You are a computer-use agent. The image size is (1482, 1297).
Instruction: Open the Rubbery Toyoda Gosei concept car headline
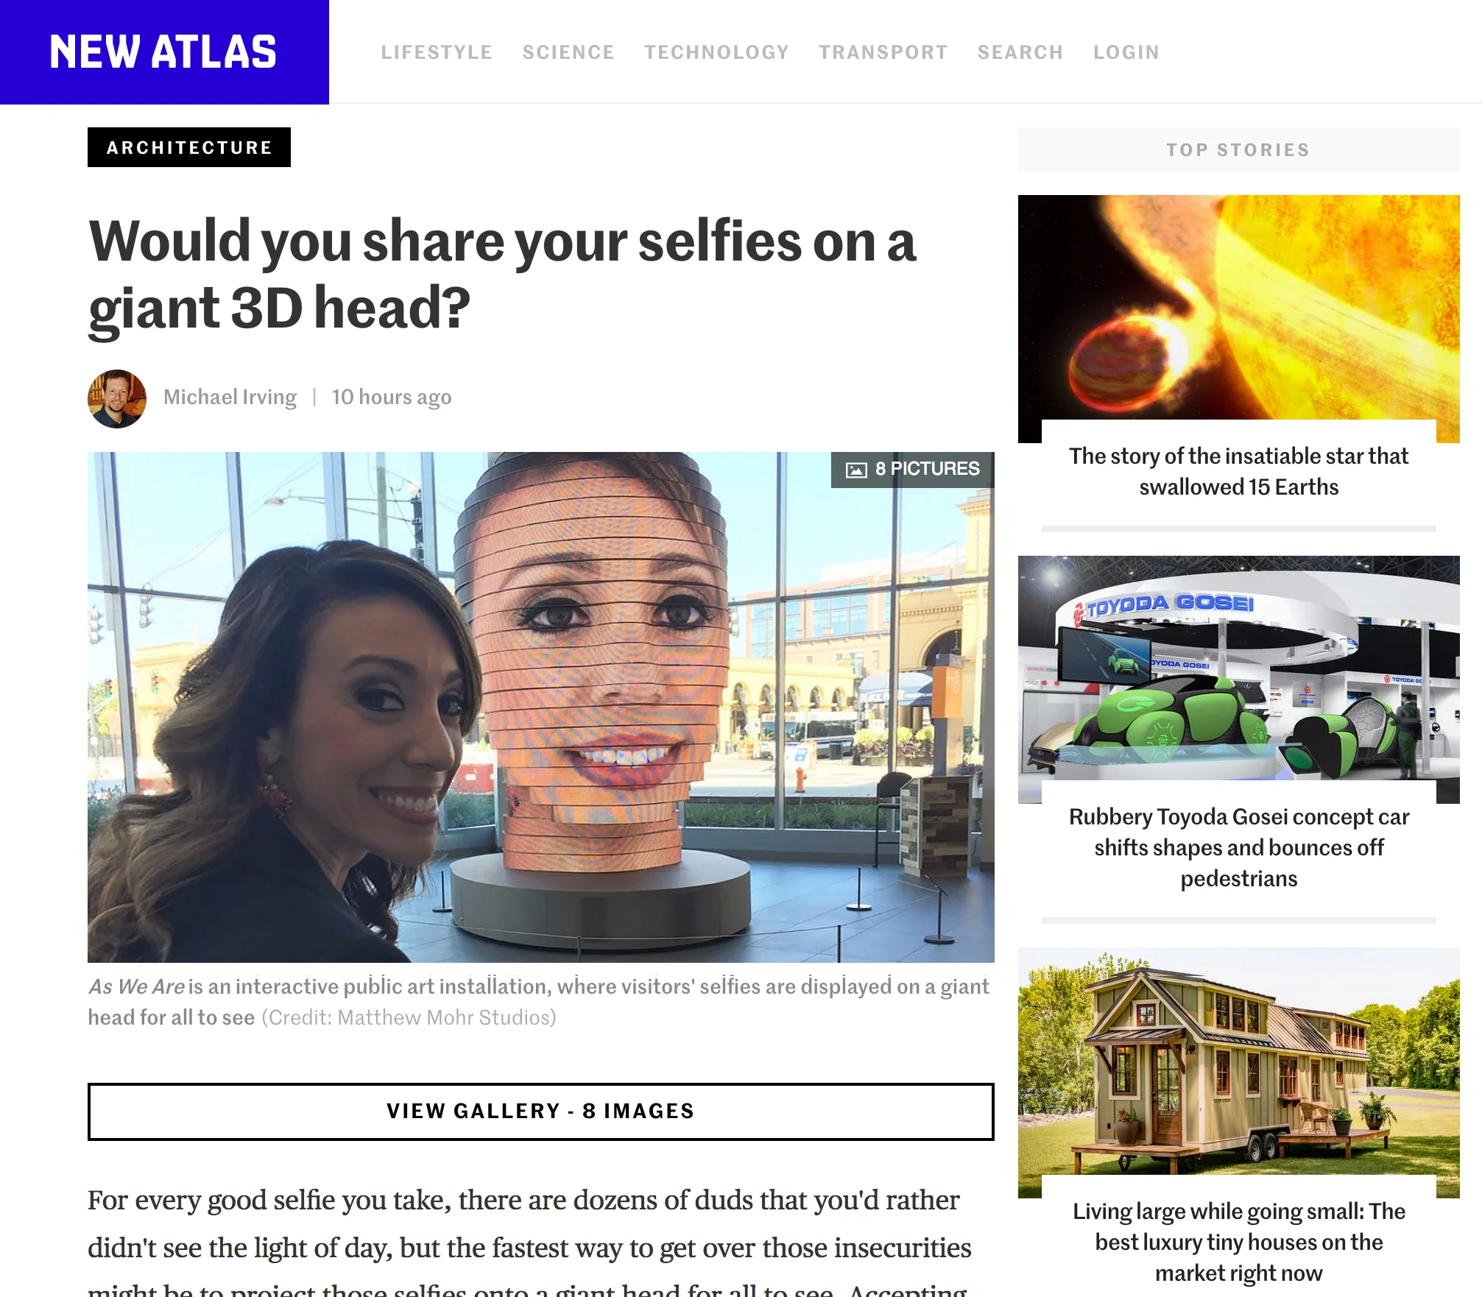point(1239,848)
